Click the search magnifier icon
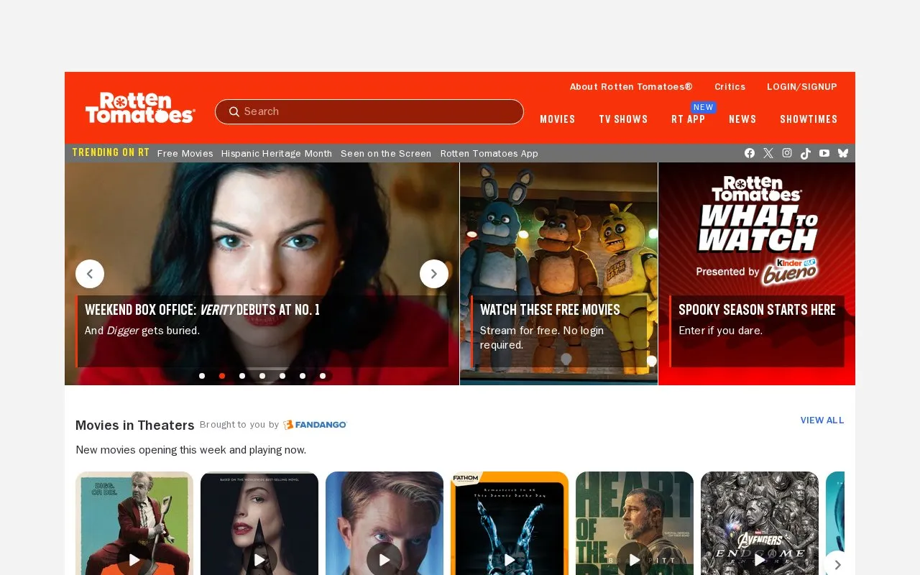Screen dimensions: 920x575 (234, 111)
